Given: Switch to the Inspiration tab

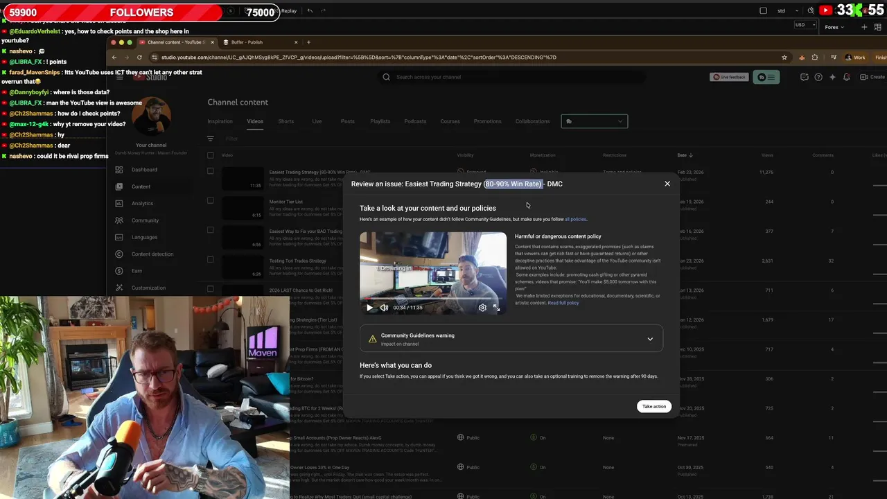Looking at the screenshot, I should tap(220, 121).
